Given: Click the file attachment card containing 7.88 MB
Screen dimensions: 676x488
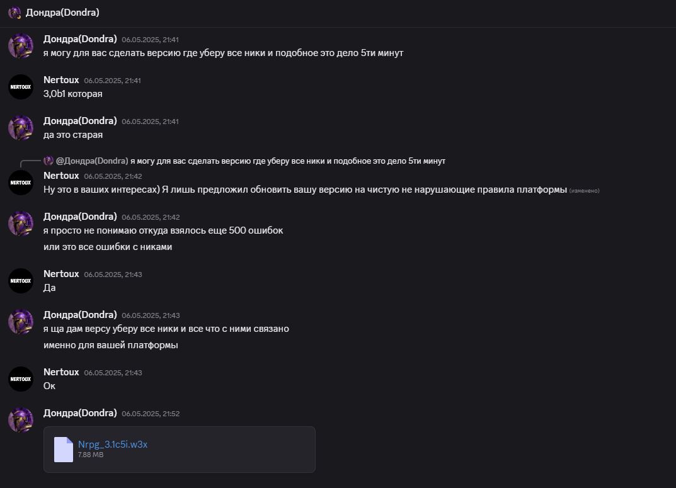Looking at the screenshot, I should point(180,449).
